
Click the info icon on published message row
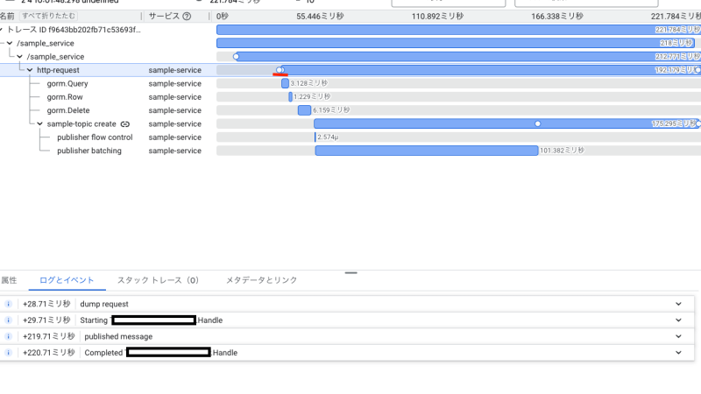click(x=8, y=336)
